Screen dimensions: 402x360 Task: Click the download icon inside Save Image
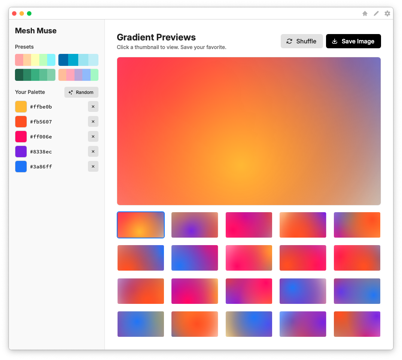(x=334, y=41)
